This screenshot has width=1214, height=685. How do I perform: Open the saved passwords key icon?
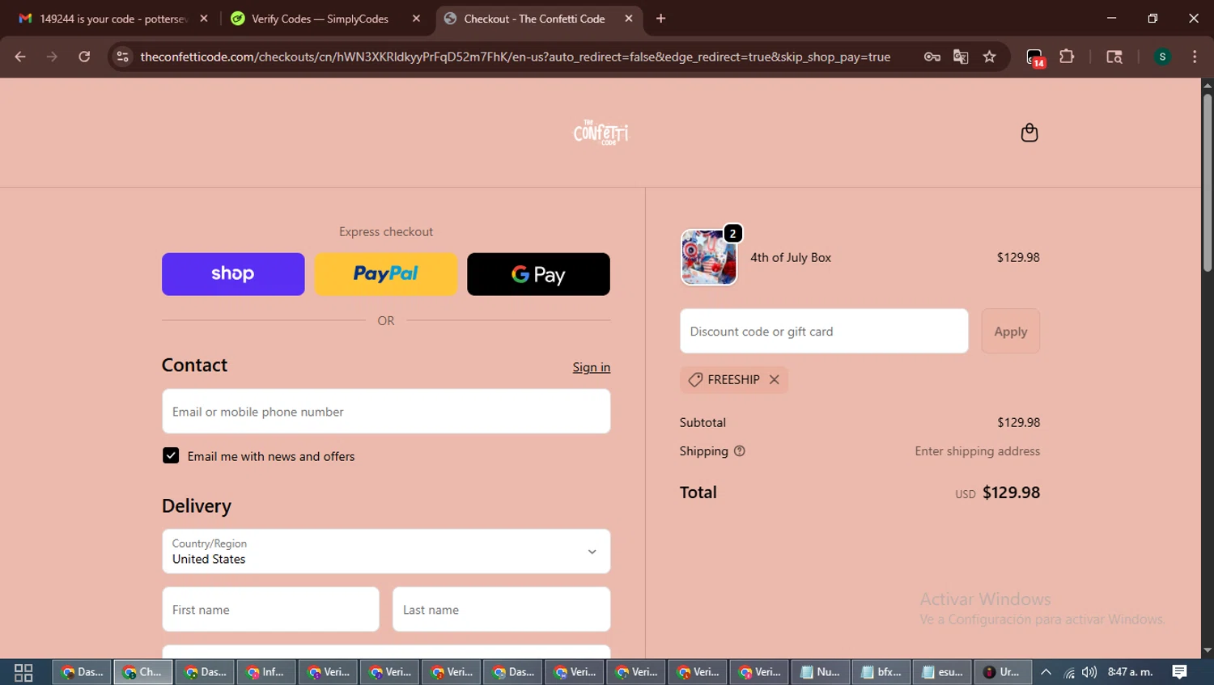tap(932, 57)
